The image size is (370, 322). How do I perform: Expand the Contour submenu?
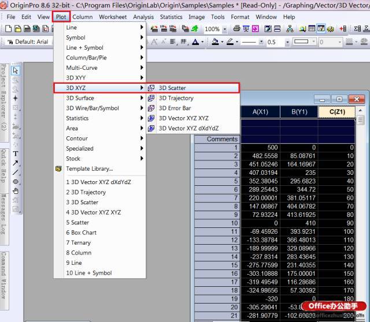99,138
